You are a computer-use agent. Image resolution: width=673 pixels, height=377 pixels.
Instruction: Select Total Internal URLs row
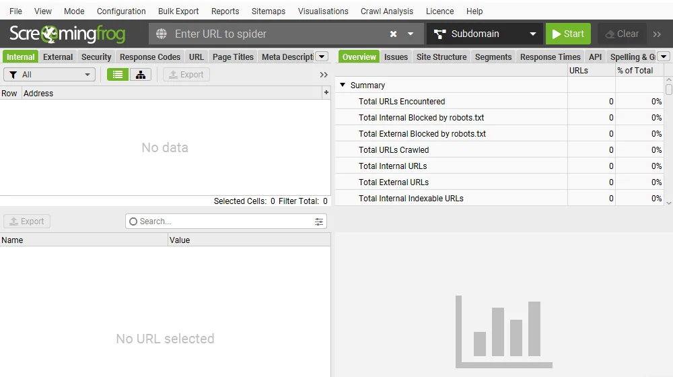499,166
